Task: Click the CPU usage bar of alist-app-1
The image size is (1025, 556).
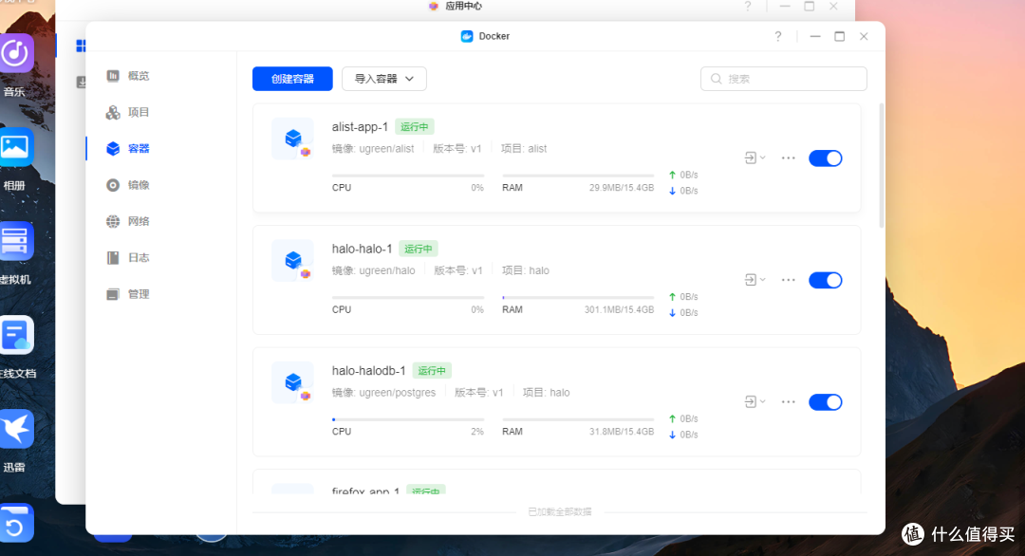Action: point(408,176)
